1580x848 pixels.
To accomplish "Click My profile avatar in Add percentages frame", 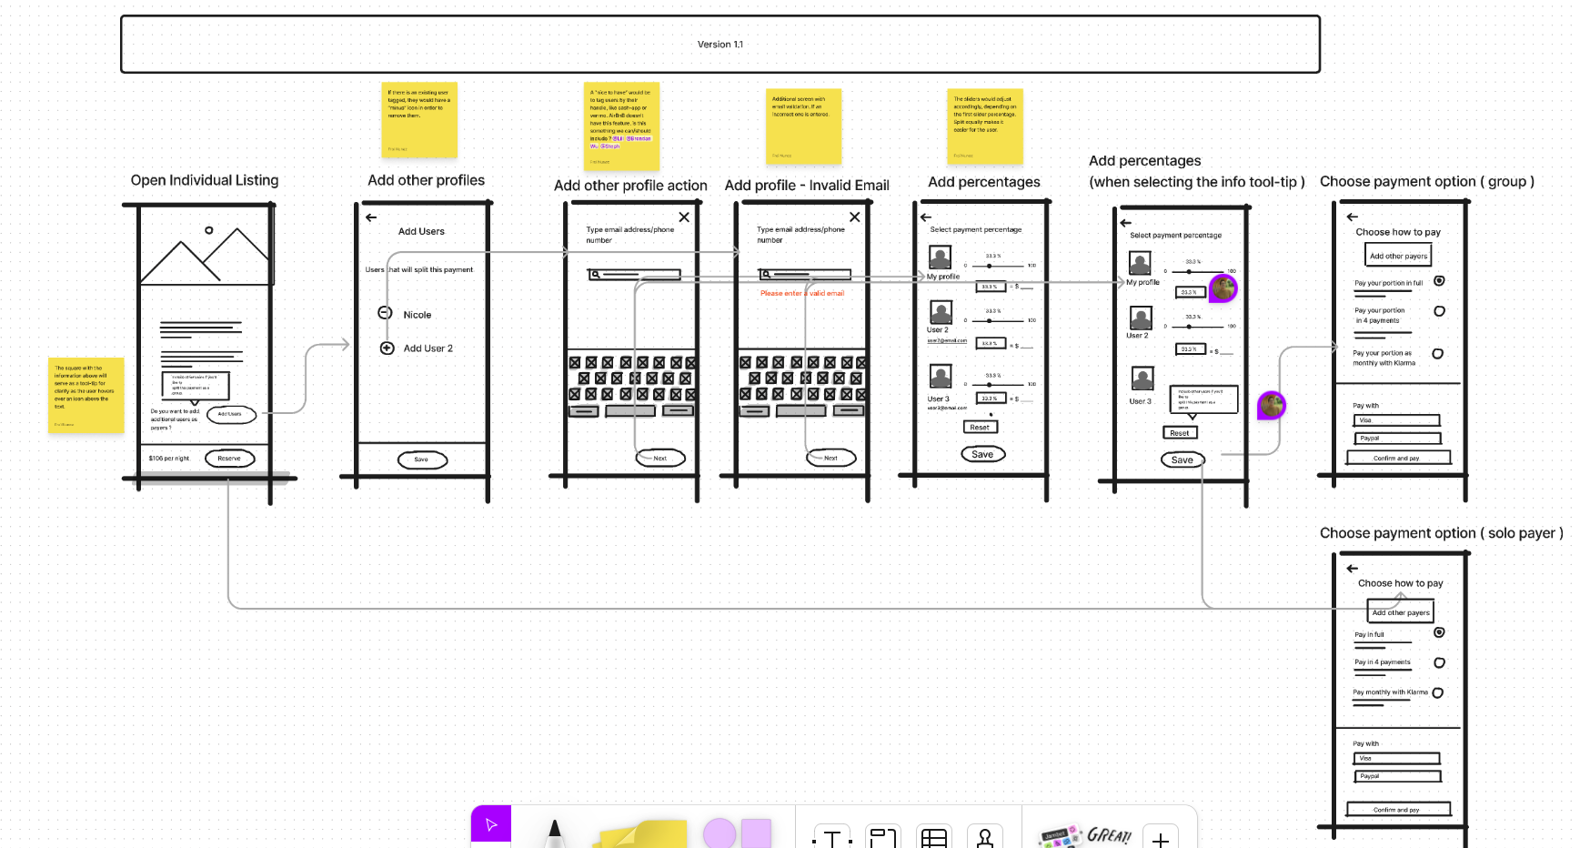I will (941, 257).
